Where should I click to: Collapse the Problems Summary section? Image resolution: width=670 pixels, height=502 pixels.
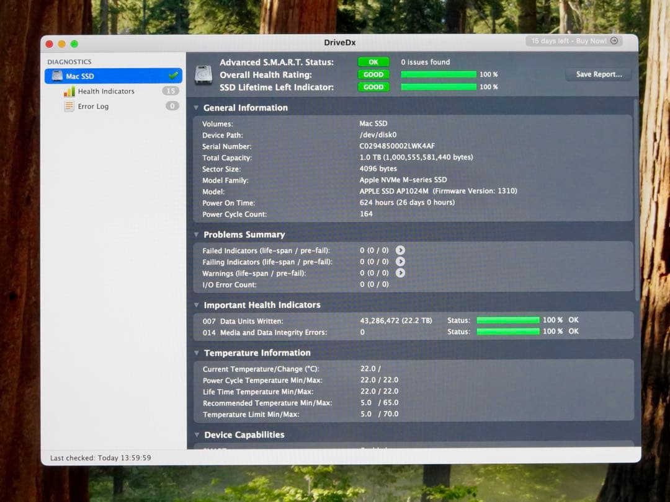pyautogui.click(x=197, y=234)
